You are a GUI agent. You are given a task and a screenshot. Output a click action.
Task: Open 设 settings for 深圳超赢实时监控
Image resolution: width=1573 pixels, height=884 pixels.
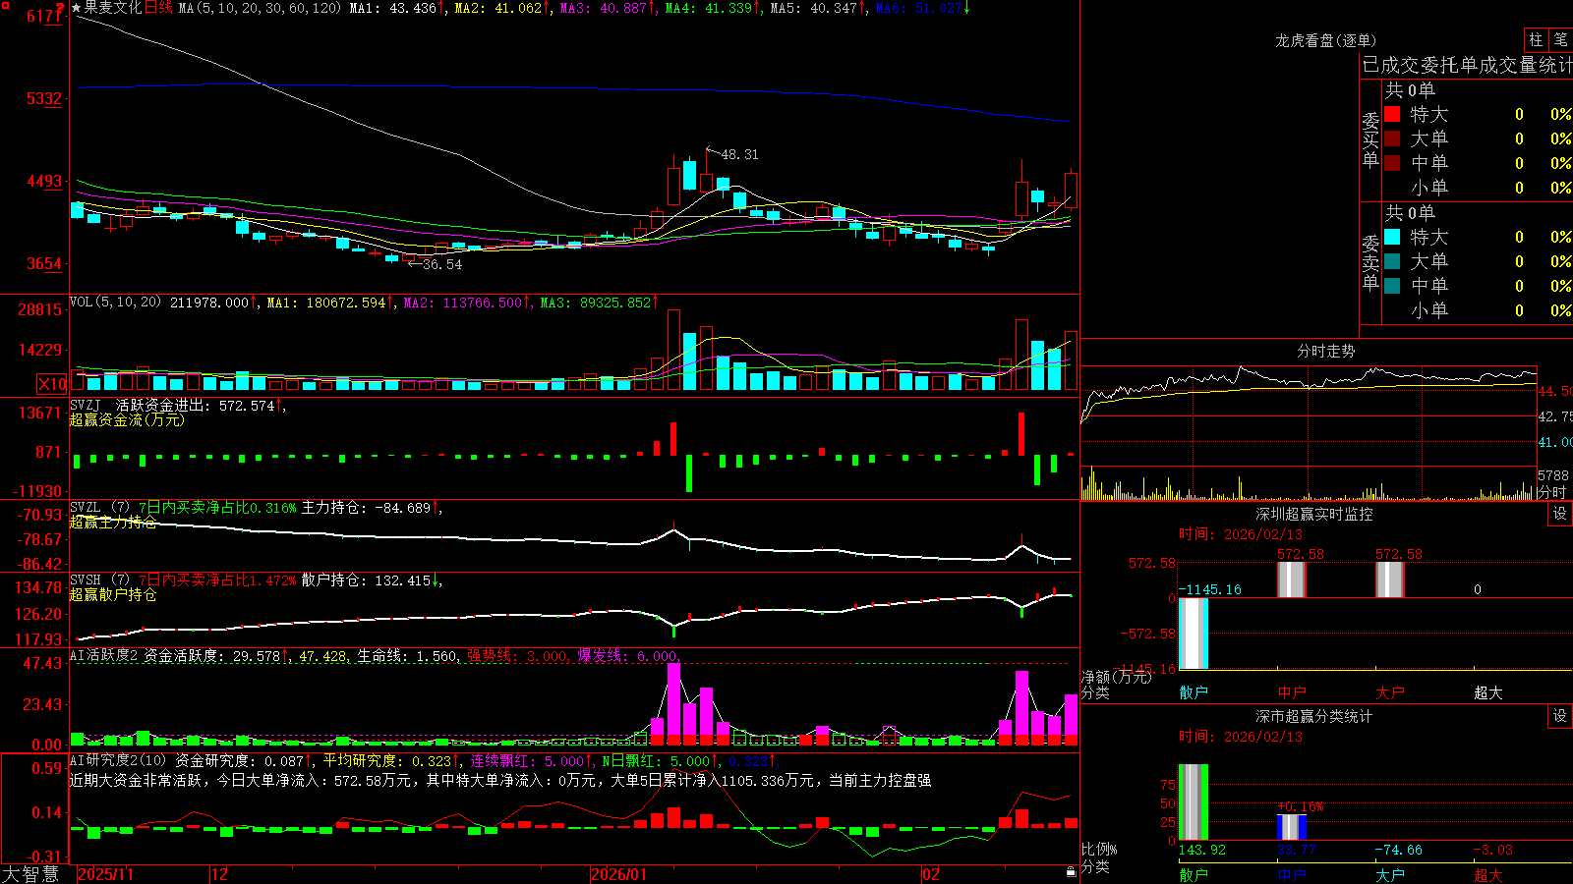click(x=1560, y=514)
